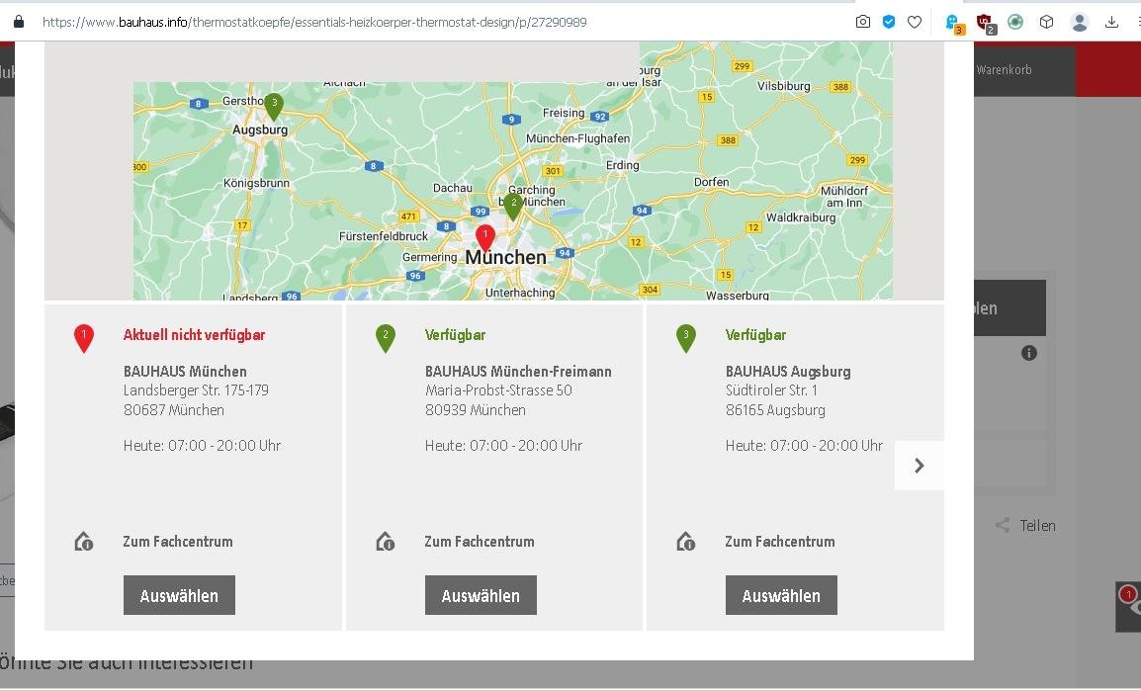This screenshot has width=1141, height=691.
Task: Open Zum Fachcentrum link for BAUHAUS München
Action: tap(178, 541)
